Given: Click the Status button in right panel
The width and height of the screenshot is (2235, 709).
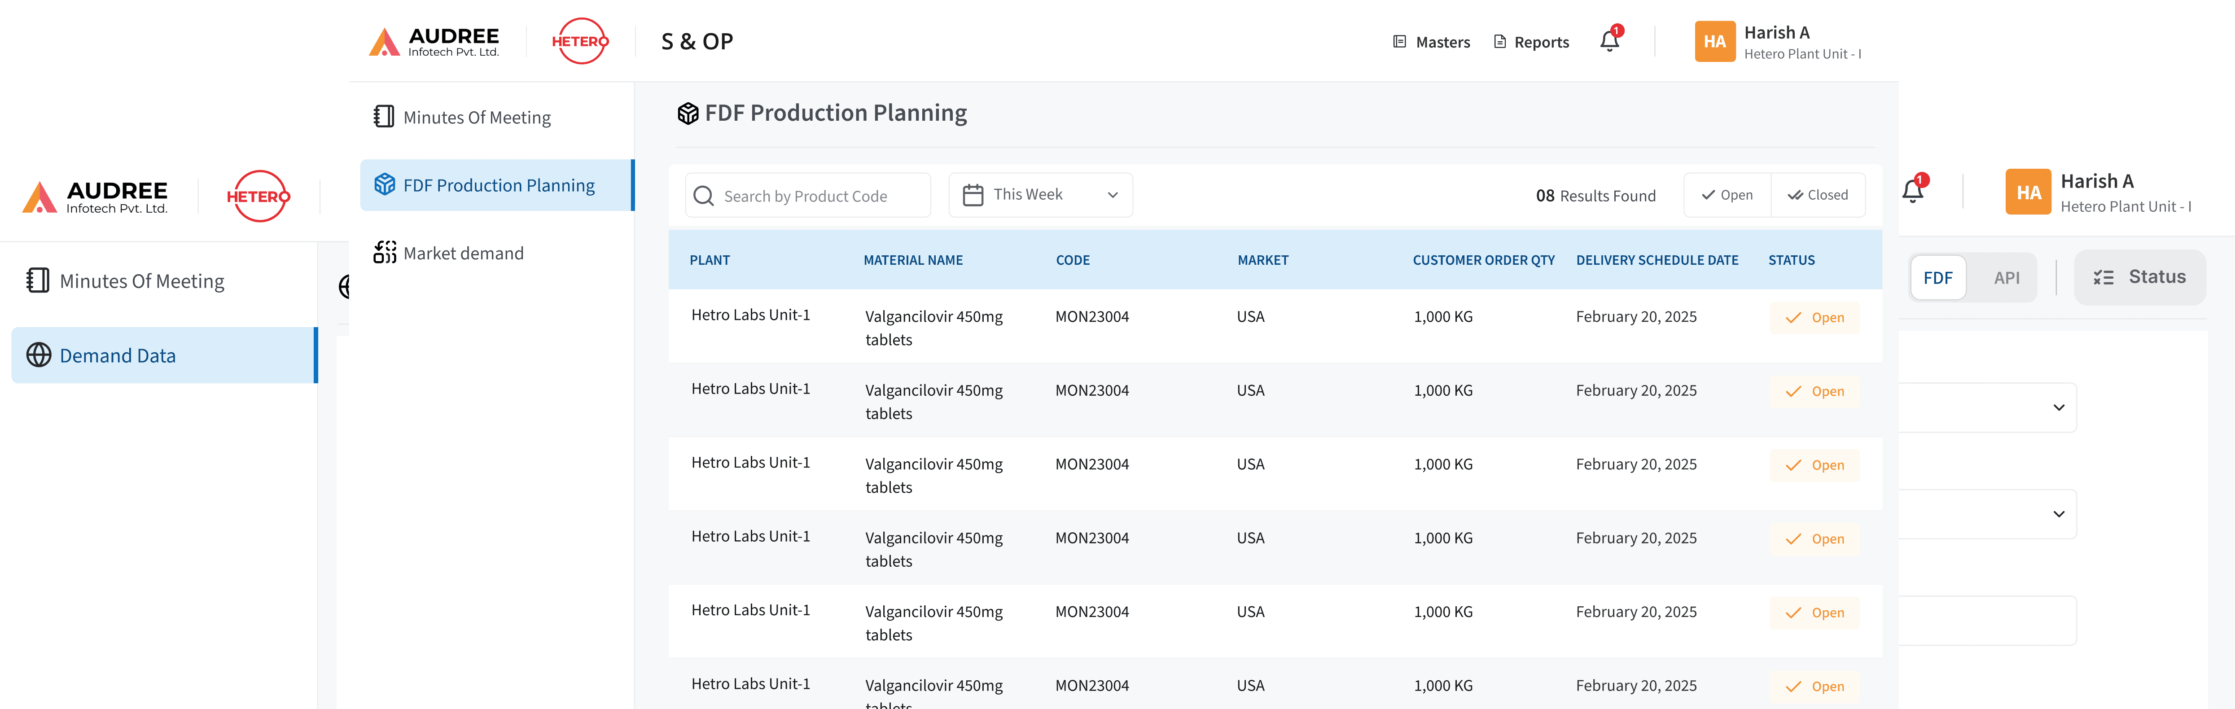Looking at the screenshot, I should click(2139, 277).
